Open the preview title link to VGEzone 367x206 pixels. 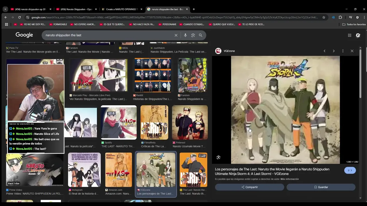[272, 171]
